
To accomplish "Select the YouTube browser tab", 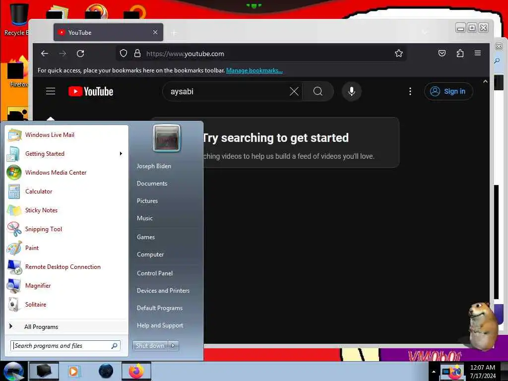I will coord(108,32).
